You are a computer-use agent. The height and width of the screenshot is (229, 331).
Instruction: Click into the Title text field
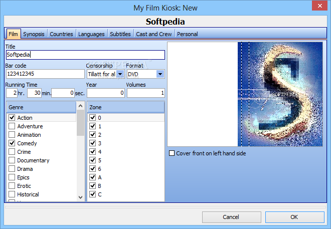[85, 55]
